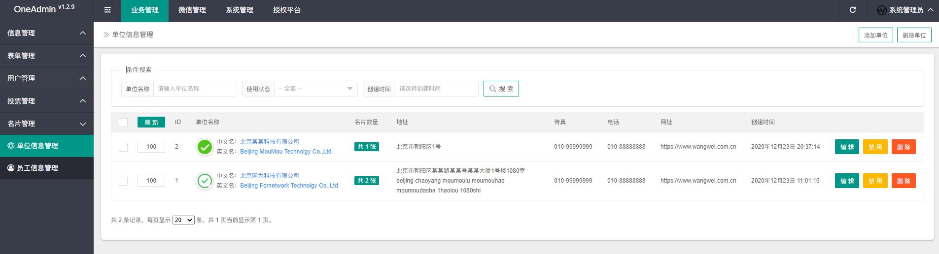Click 删除 for 北京某某科技有限公司 row
The width and height of the screenshot is (939, 254).
tap(904, 147)
